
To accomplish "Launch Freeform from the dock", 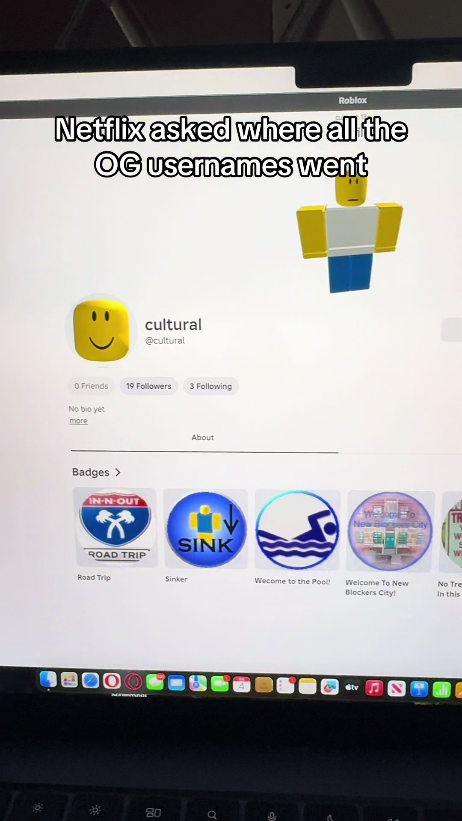I will point(330,687).
